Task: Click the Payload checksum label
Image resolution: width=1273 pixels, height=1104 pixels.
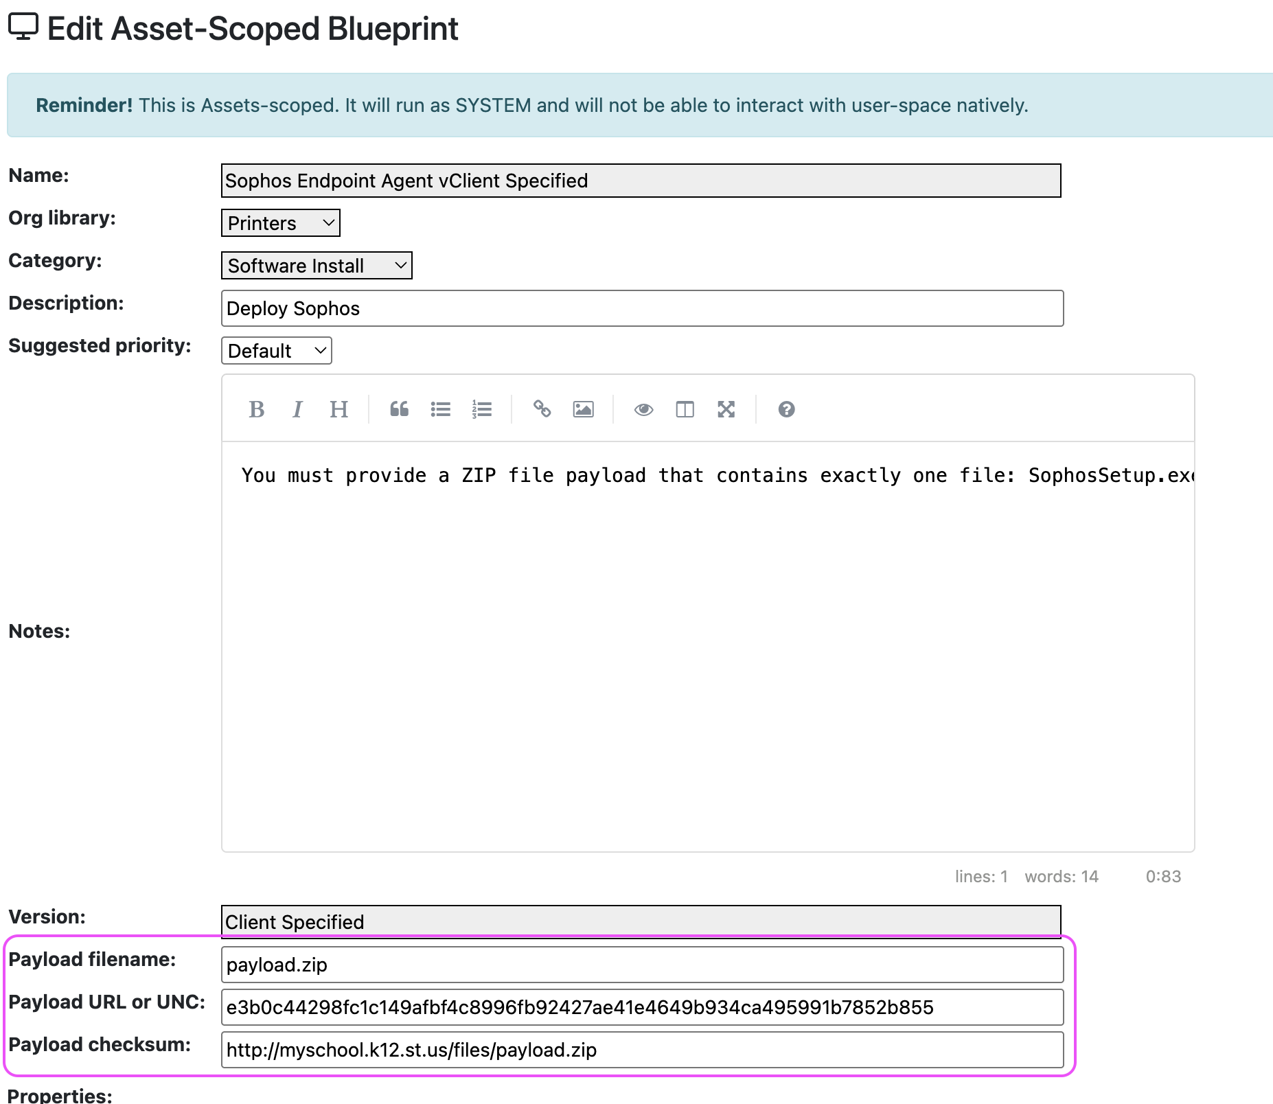Action: tap(100, 1044)
